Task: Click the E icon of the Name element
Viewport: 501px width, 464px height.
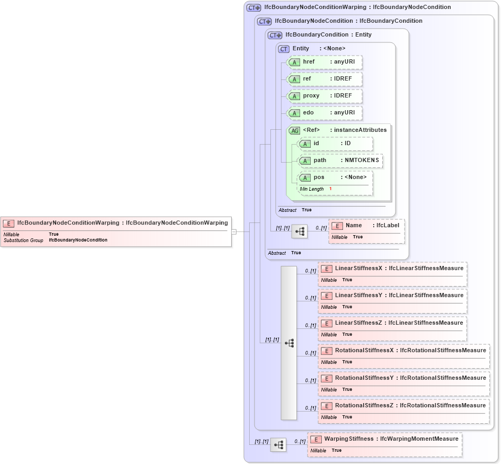Action: coord(337,225)
